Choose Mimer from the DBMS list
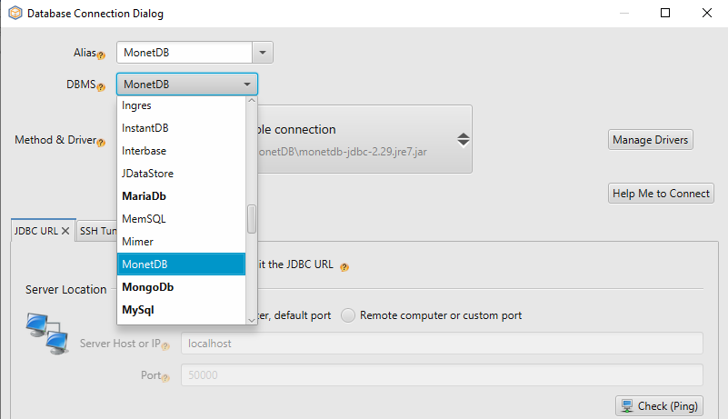This screenshot has width=728, height=419. (x=181, y=242)
